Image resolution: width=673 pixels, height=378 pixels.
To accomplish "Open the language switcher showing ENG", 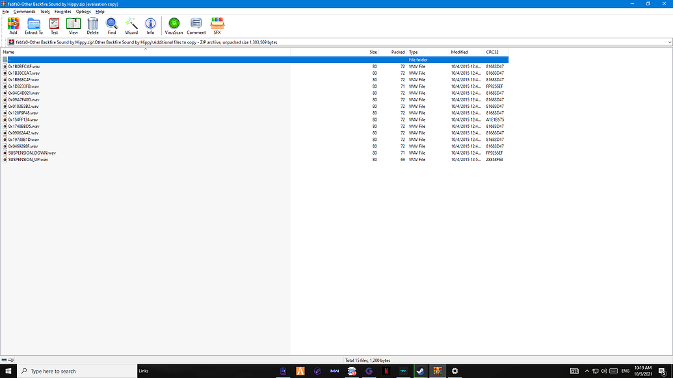I will coord(627,371).
